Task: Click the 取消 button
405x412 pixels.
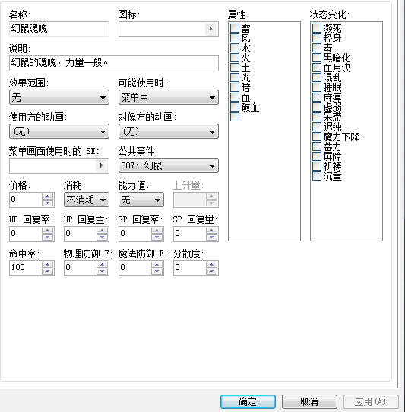Action: tap(309, 401)
